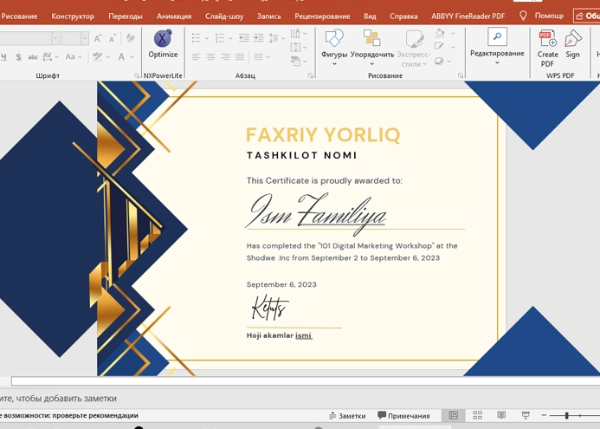Click Create PDF in WPS PDF group
600x429 pixels.
pyautogui.click(x=547, y=49)
